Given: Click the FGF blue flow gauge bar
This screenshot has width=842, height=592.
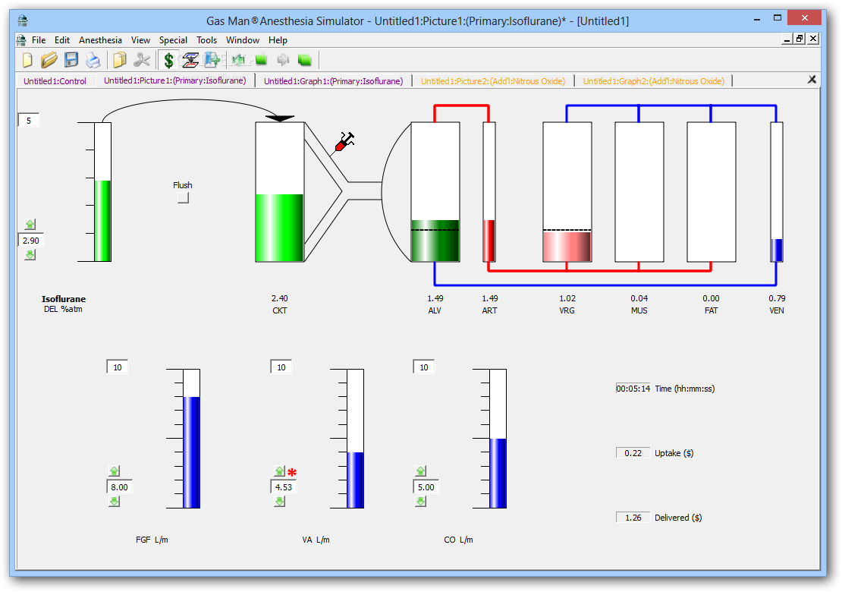Looking at the screenshot, I should (x=191, y=439).
